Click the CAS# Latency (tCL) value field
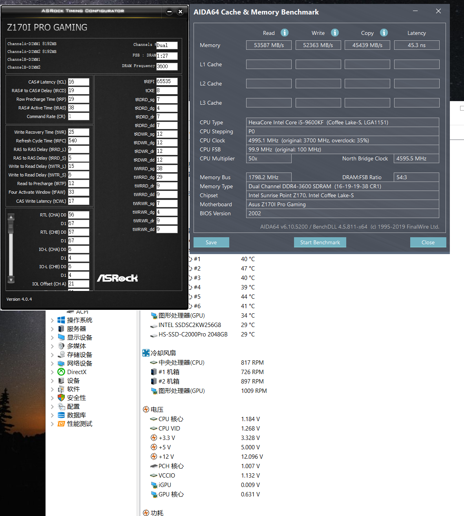The width and height of the screenshot is (464, 516). [x=79, y=82]
